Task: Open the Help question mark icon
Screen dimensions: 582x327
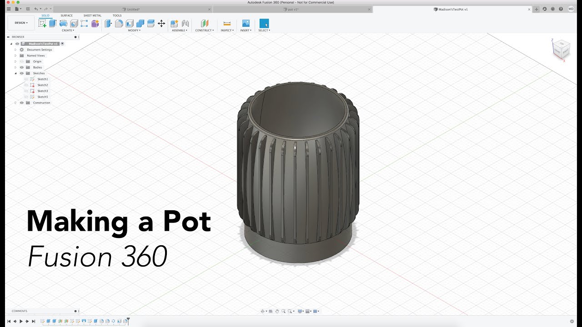Action: pos(561,9)
